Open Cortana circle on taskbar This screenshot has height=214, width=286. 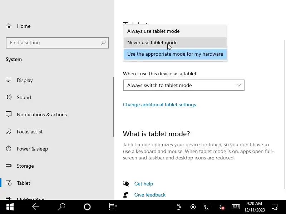87,207
